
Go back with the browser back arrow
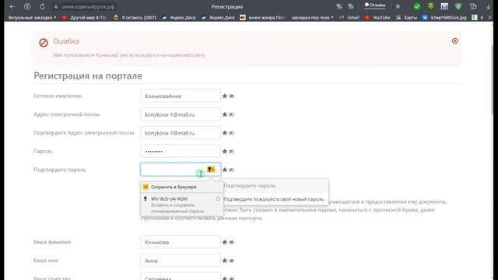click(12, 7)
